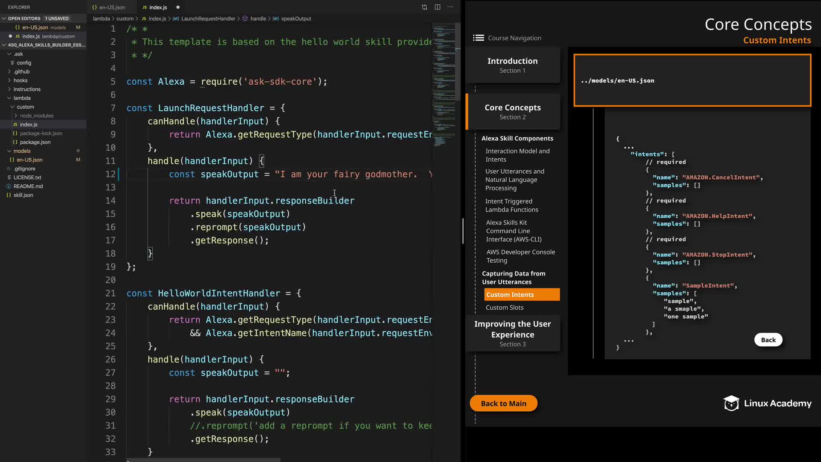Collapse the Open Editors section
821x462 pixels.
pyautogui.click(x=24, y=18)
